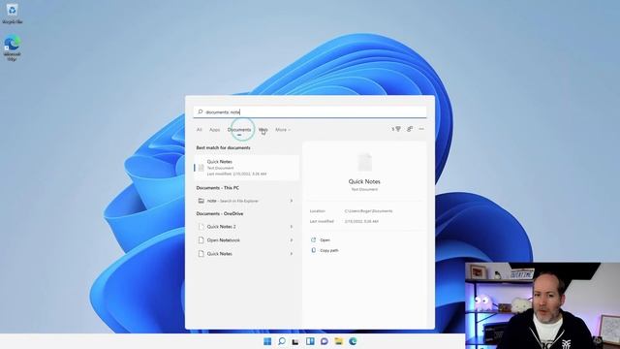Open the Windows Start button on taskbar
This screenshot has height=349, width=620.
(x=267, y=341)
